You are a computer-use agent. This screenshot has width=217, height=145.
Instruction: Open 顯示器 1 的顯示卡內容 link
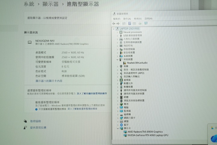pyautogui.click(x=49, y=81)
